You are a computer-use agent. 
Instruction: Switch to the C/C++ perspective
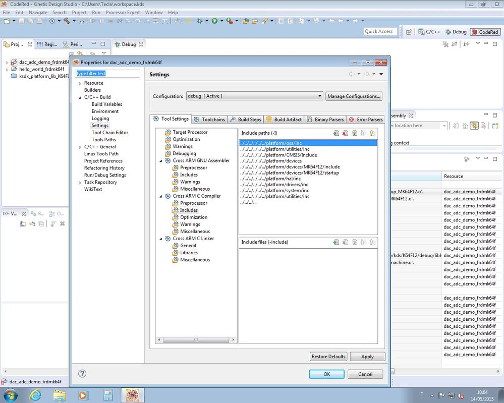[x=429, y=32]
